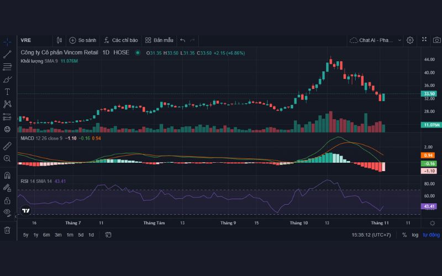Screen dimensions: 442x276
Task: Open the Bản mẫu templates menu
Action: (159, 40)
